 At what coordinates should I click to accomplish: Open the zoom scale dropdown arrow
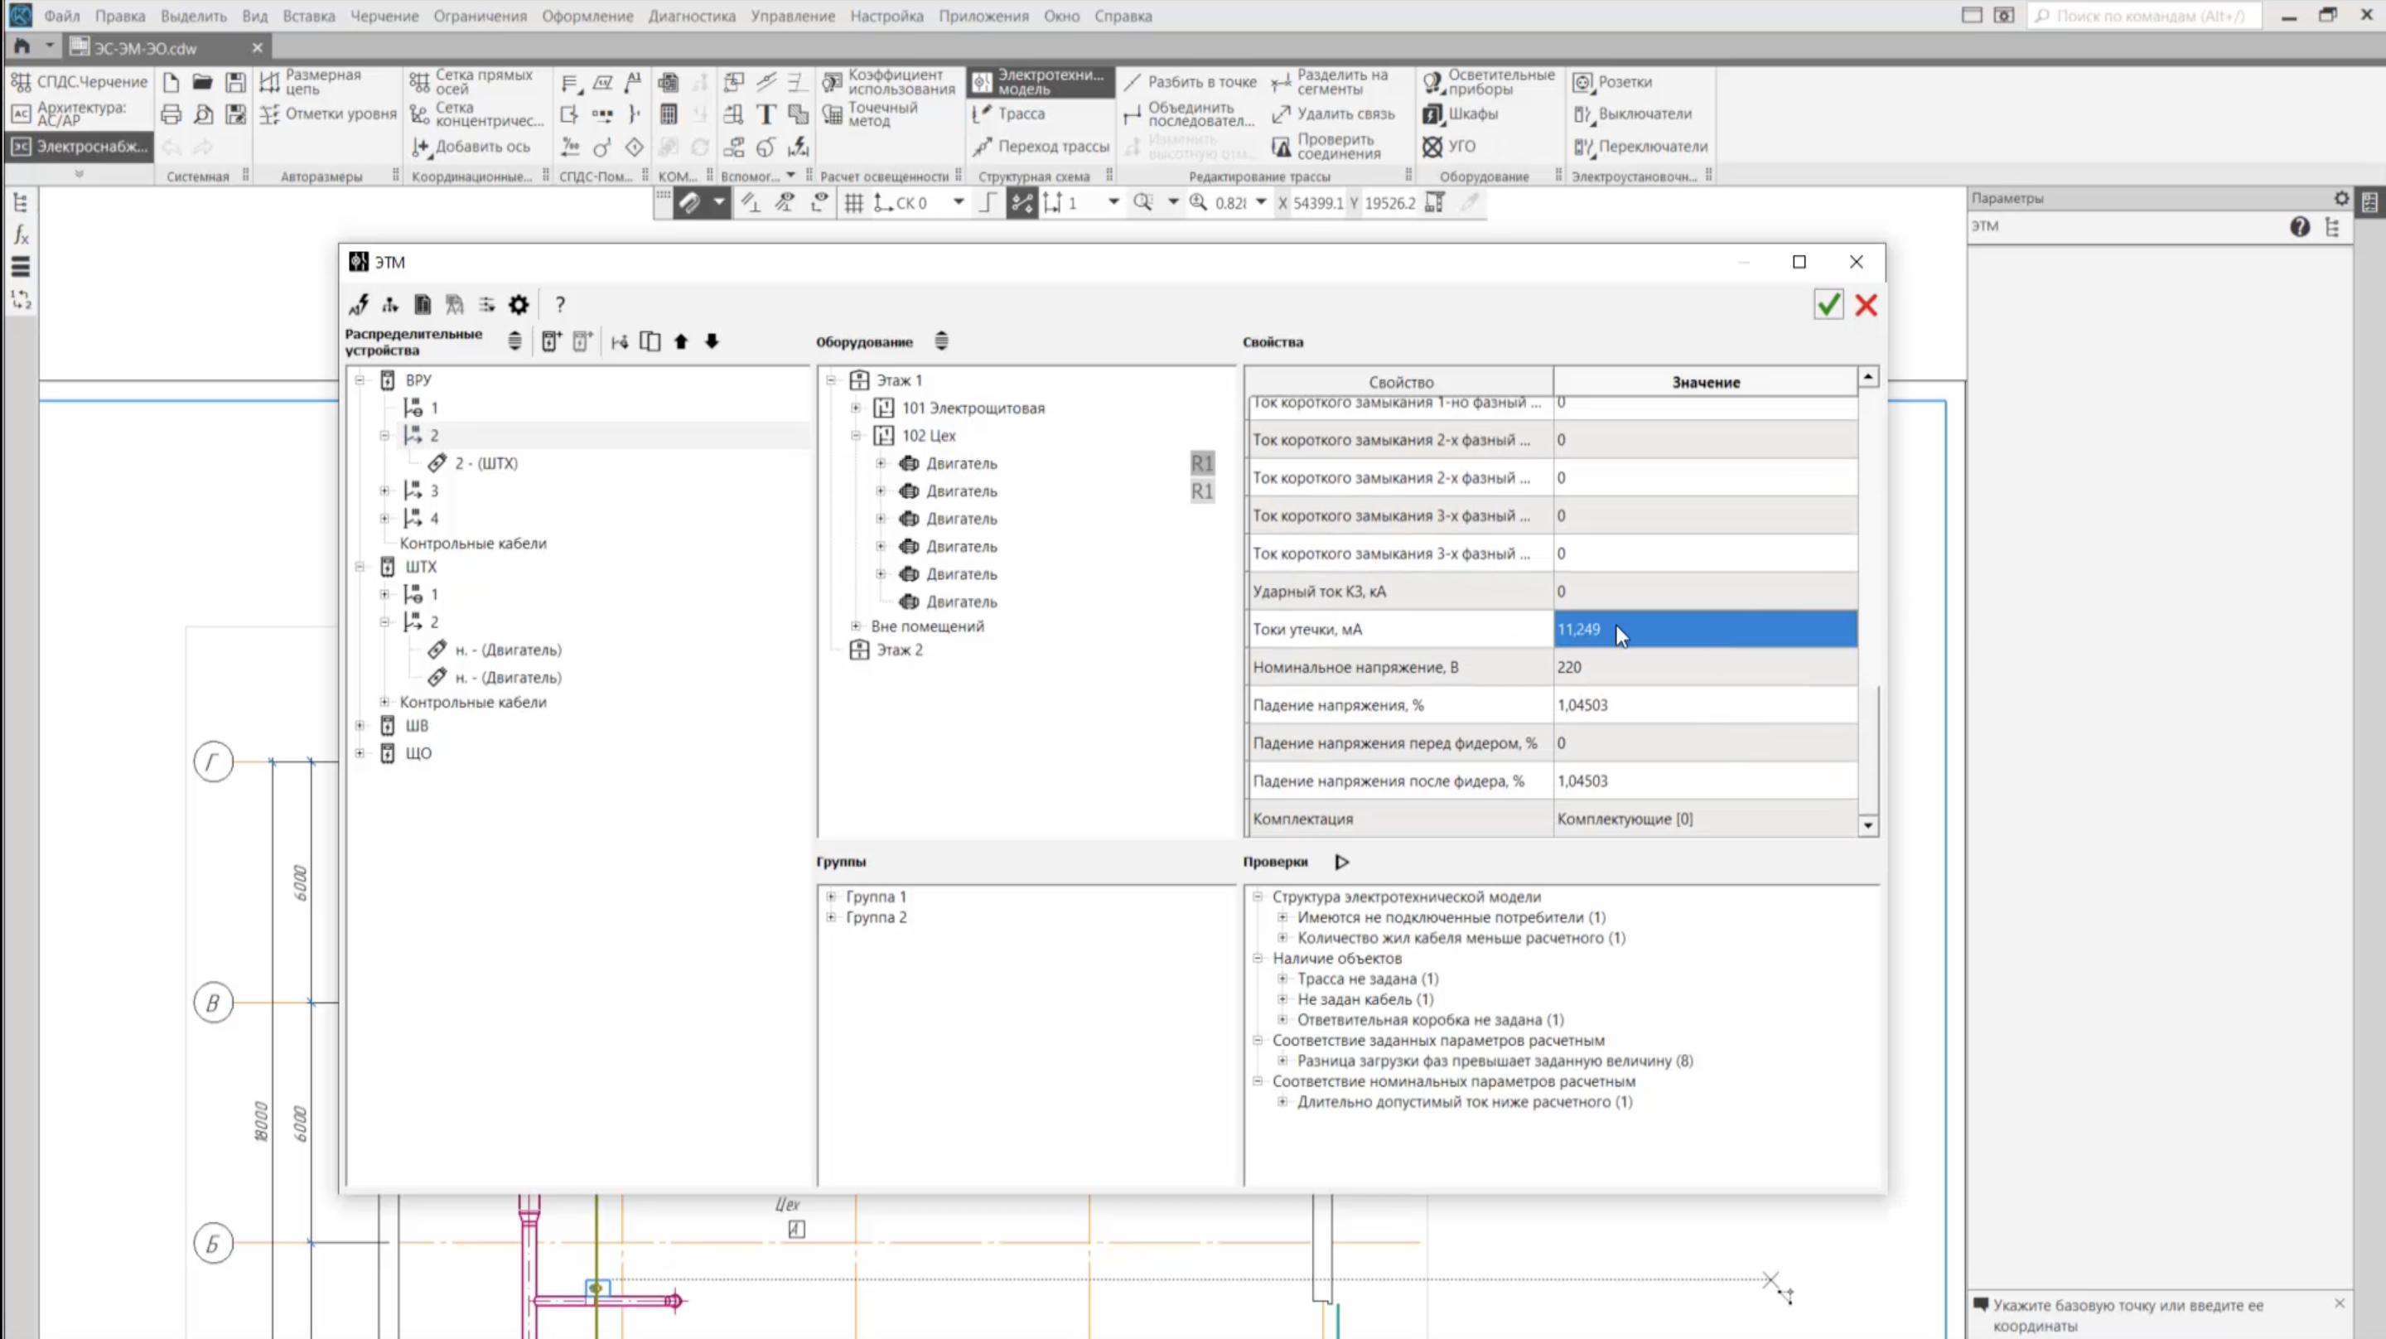1261,203
